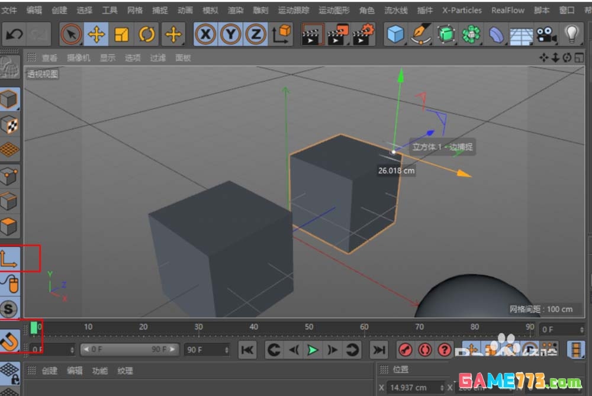Jump to the last frame with end button
The height and width of the screenshot is (396, 592).
379,350
